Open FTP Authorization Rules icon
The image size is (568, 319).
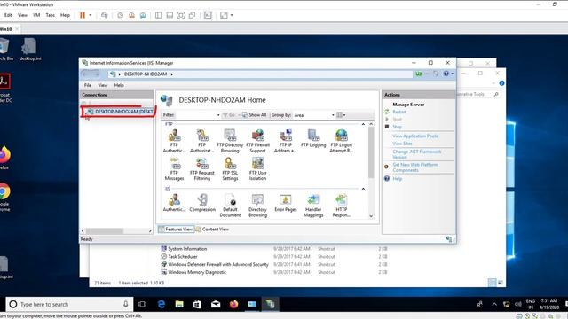click(201, 141)
